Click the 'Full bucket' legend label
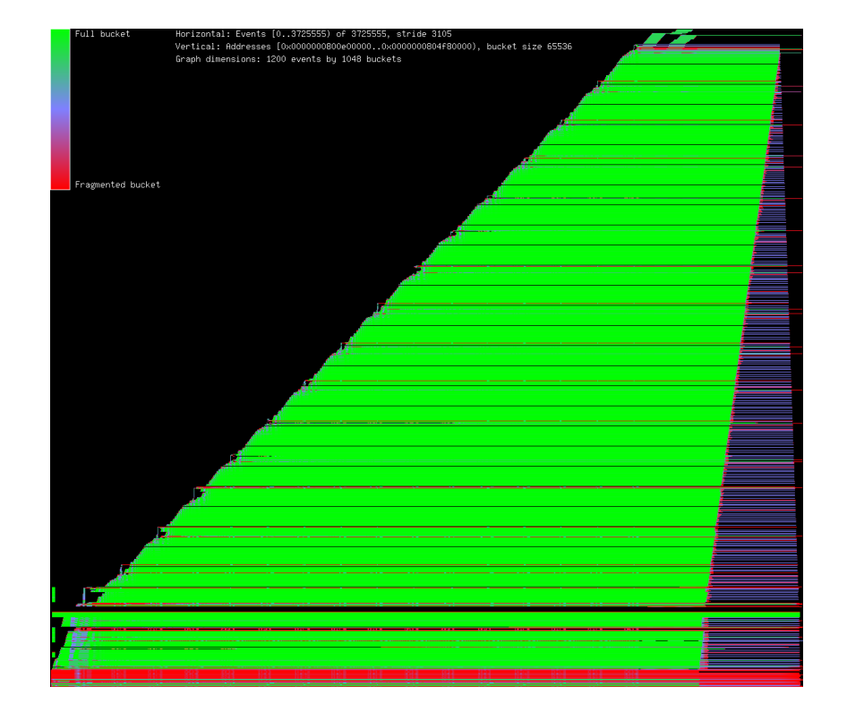The image size is (847, 704). (102, 34)
